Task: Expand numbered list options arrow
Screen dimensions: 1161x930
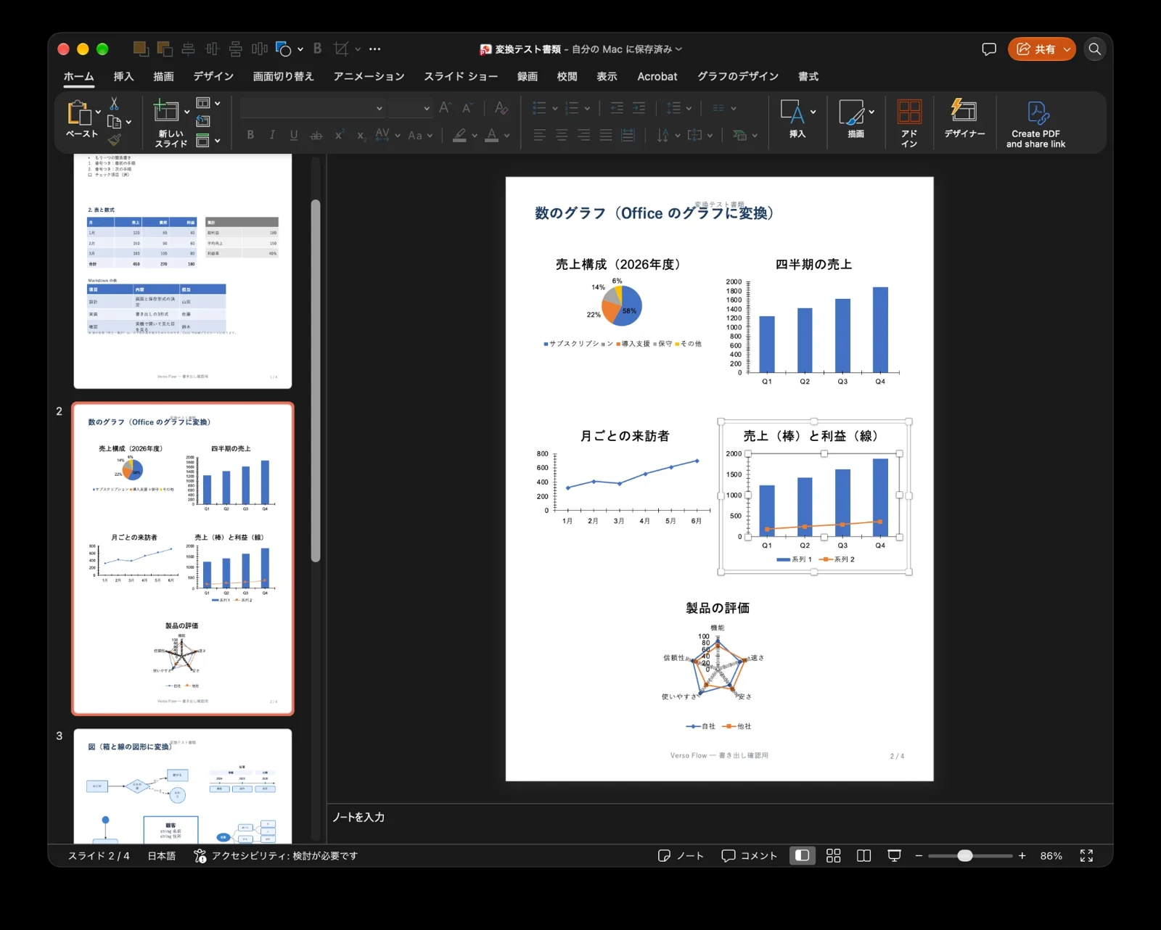Action: pos(587,108)
